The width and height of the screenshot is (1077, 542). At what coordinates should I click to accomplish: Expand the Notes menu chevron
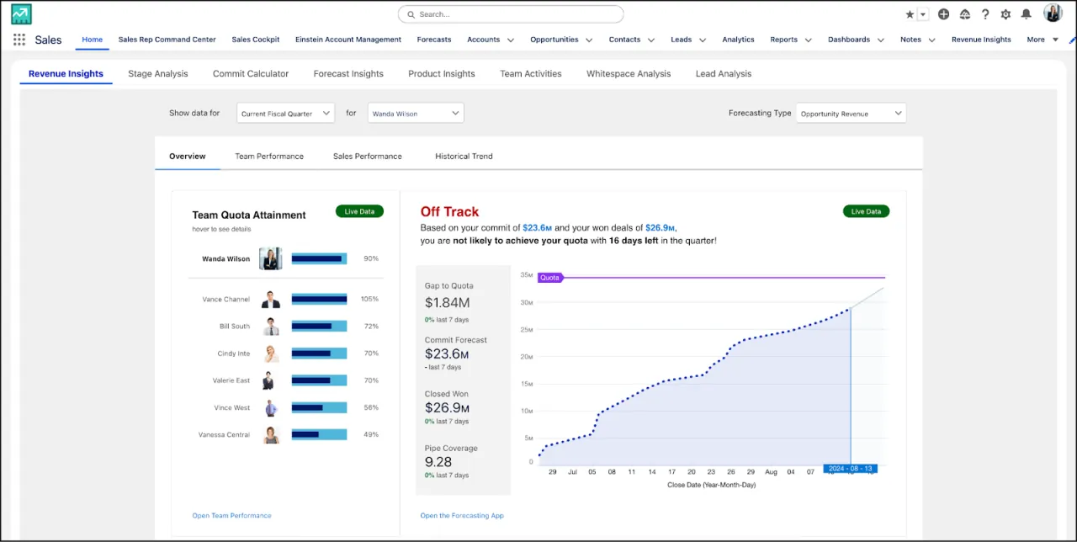pos(931,40)
